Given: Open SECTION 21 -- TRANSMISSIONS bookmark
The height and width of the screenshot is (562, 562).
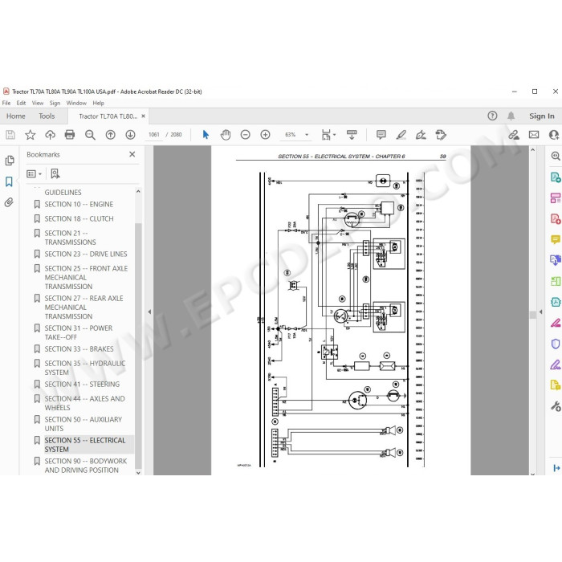Looking at the screenshot, I should click(71, 238).
